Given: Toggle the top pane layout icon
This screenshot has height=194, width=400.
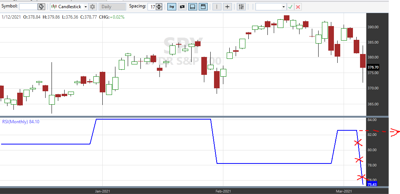Looking at the screenshot, I should coord(203,7).
